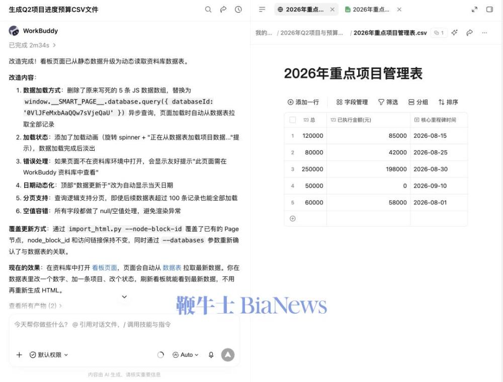
Task: Click the date cell 2026-08-15
Action: coord(439,136)
